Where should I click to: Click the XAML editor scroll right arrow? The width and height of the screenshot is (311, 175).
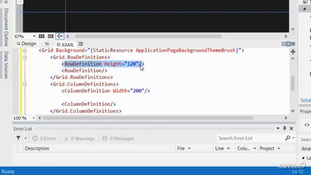pyautogui.click(x=286, y=118)
